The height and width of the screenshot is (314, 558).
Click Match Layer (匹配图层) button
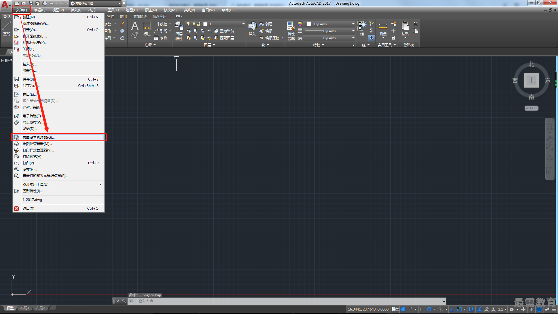coord(224,38)
